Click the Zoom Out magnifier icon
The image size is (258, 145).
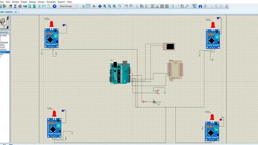coord(109,6)
